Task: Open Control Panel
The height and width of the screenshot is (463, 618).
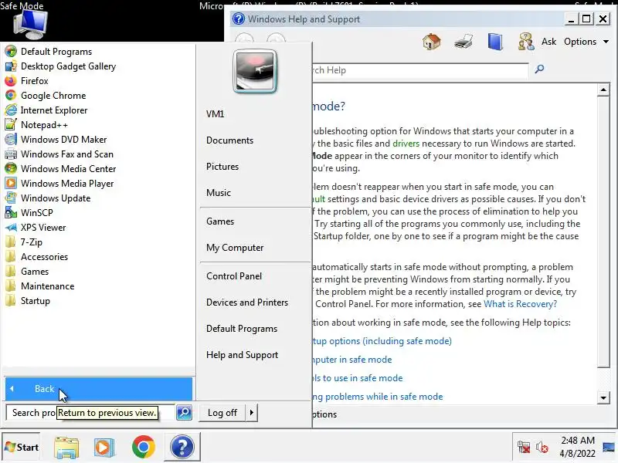Action: 234,276
